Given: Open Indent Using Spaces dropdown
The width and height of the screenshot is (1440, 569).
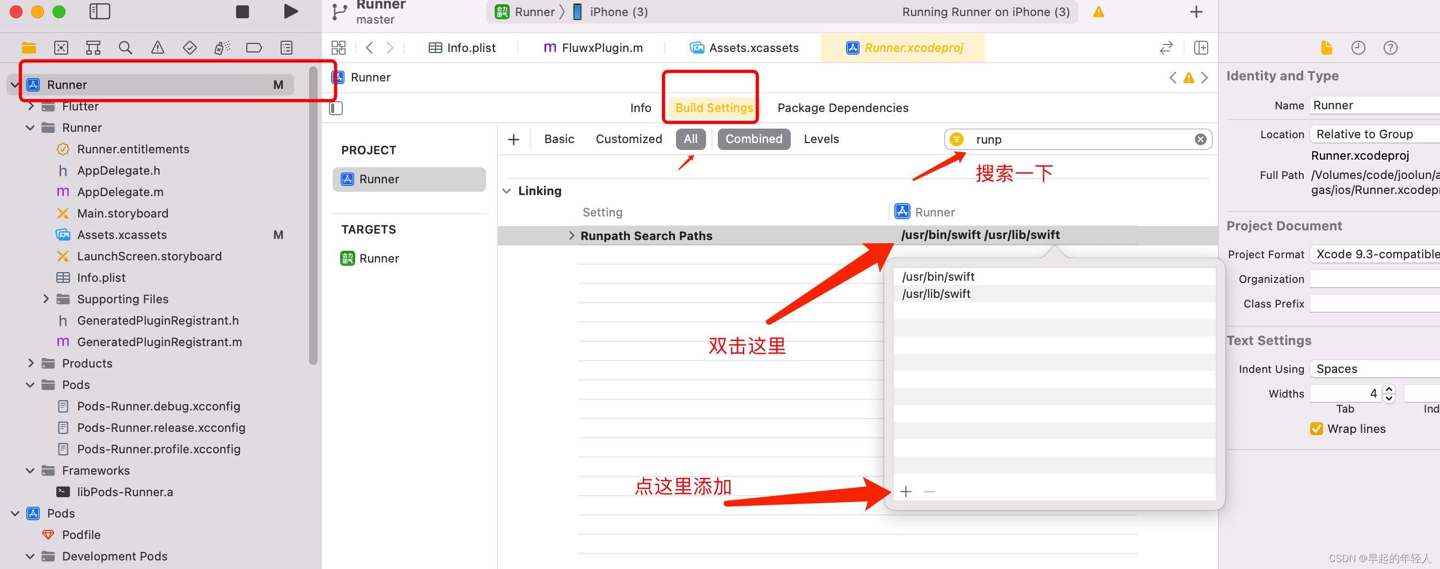Looking at the screenshot, I should pos(1375,369).
